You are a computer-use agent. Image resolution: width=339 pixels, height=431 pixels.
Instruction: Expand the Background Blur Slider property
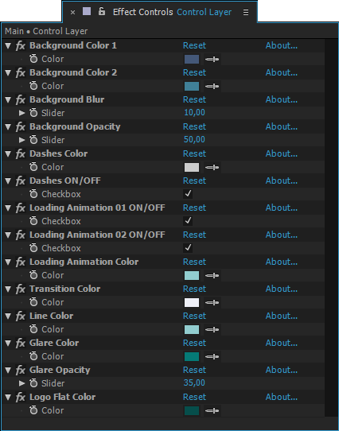22,113
